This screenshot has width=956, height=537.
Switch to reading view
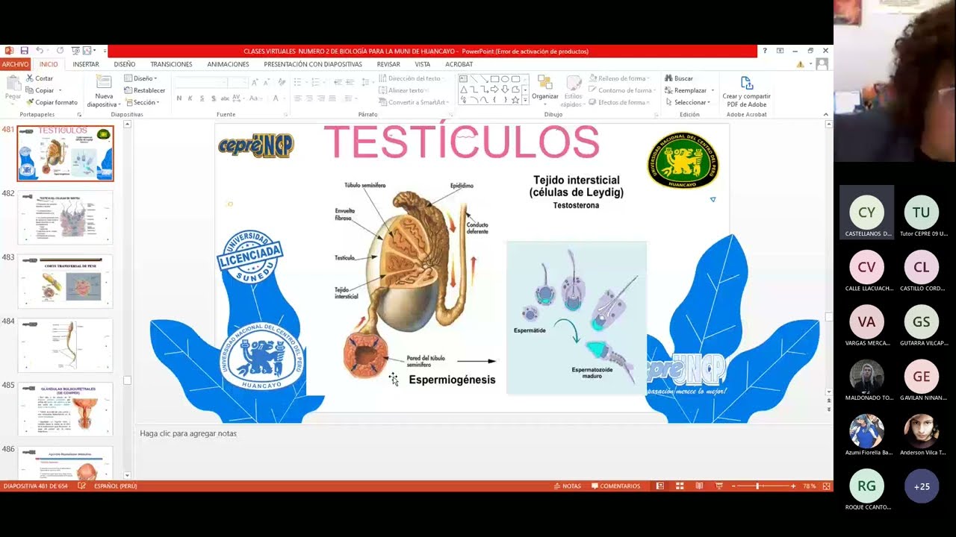pos(699,486)
